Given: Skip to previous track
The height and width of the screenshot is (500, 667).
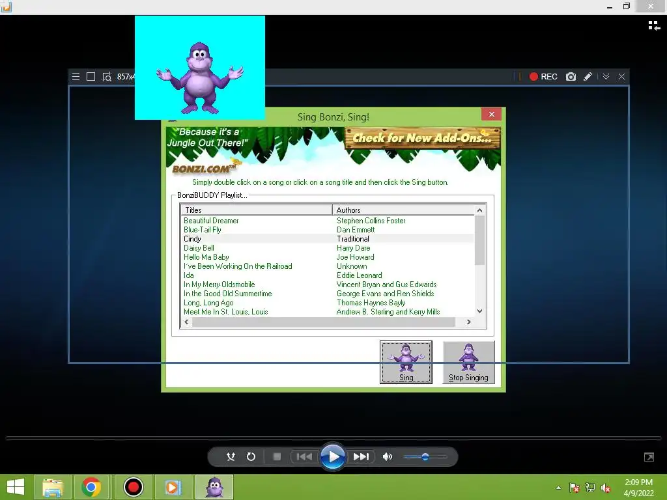Looking at the screenshot, I should (x=304, y=456).
